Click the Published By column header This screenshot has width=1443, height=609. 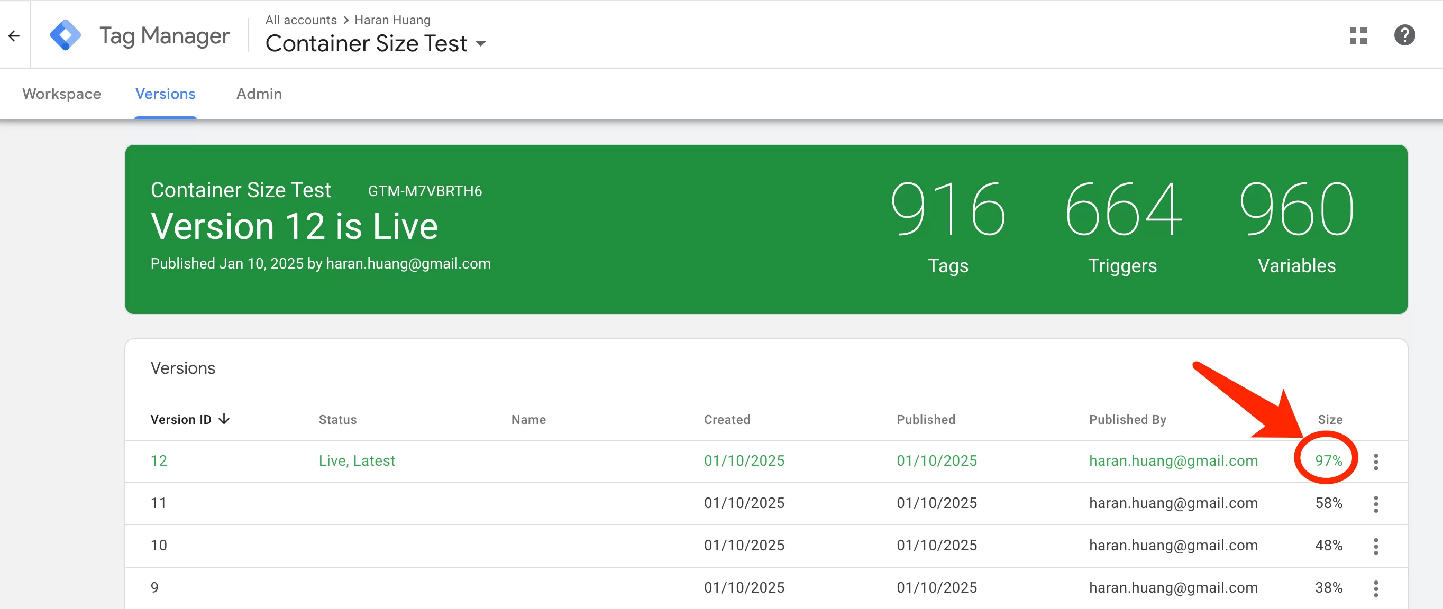pos(1127,419)
